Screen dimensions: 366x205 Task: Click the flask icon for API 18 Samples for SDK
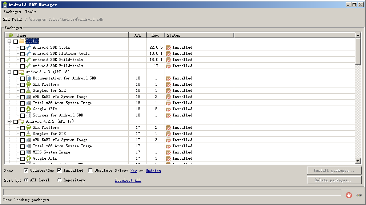(28, 91)
